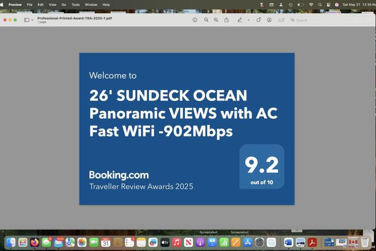Viewport: 376px width, 251px height.
Task: Switch to Preview icon in the Dock
Action: (x=300, y=242)
